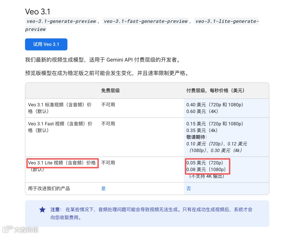
Task: Open the 是 link in free tier
Action: click(x=104, y=189)
